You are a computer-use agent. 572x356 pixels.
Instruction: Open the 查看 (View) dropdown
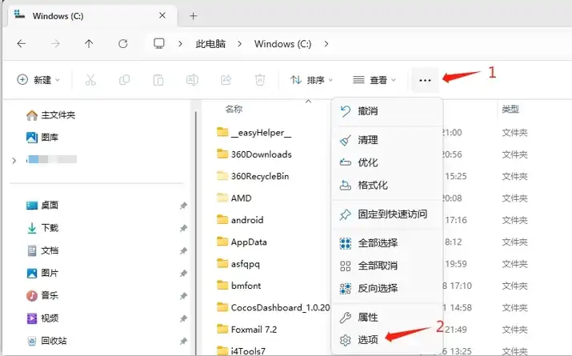[x=374, y=80]
